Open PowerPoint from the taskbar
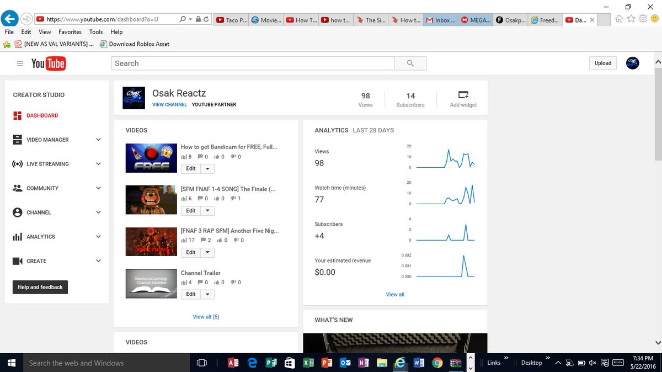Image resolution: width=662 pixels, height=372 pixels. click(x=327, y=363)
